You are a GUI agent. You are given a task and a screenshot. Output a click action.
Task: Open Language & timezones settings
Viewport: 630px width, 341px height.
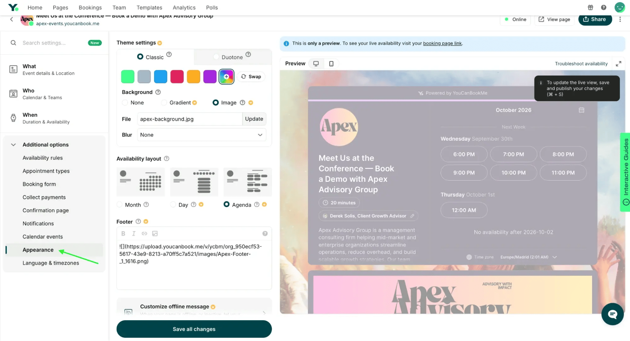51,263
